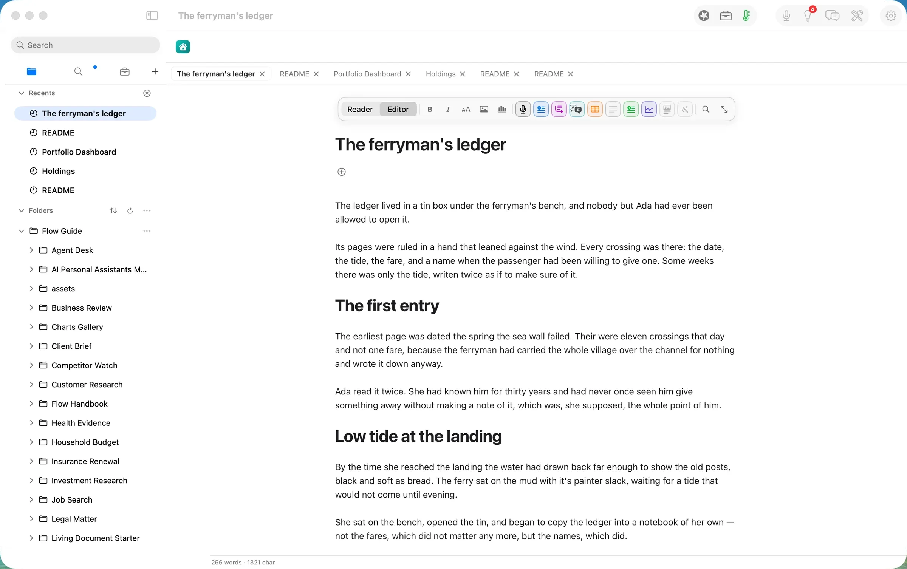The image size is (907, 569).
Task: Close the Holdings tab
Action: 463,74
